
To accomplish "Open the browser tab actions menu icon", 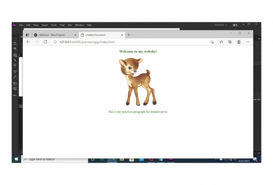I will pos(28,35).
